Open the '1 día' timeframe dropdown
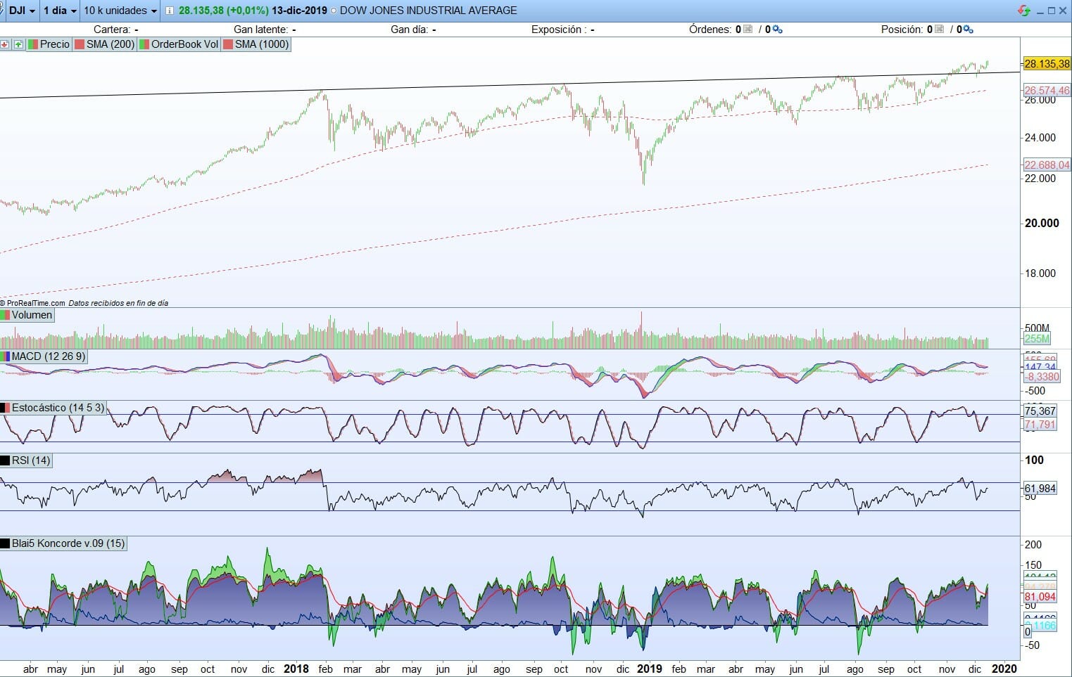Image resolution: width=1072 pixels, height=677 pixels. (60, 11)
